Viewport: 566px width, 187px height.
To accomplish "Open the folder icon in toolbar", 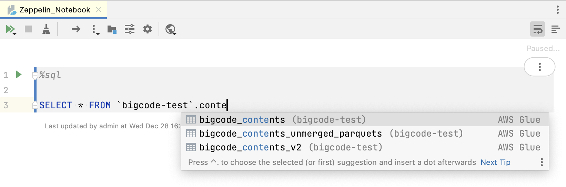I will coord(112,29).
